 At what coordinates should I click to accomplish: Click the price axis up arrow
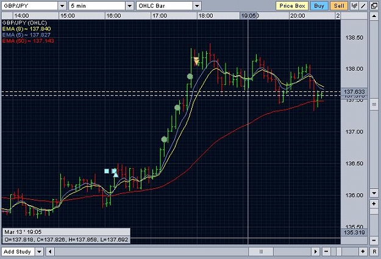[x=374, y=16]
